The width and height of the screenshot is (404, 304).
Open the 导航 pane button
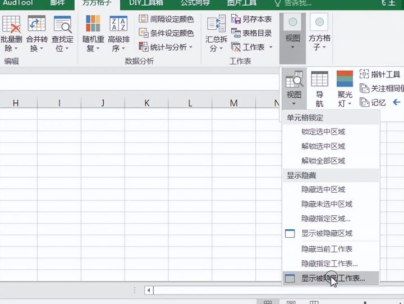click(x=319, y=89)
